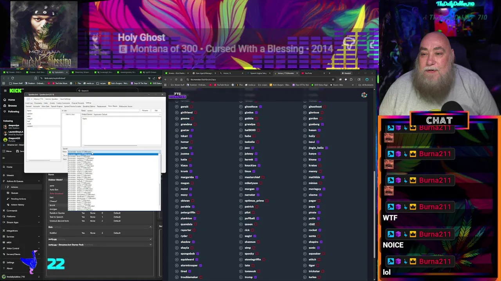Switch to Voice Aliases tab in Speaker.bot
The image size is (501, 281).
point(112,106)
